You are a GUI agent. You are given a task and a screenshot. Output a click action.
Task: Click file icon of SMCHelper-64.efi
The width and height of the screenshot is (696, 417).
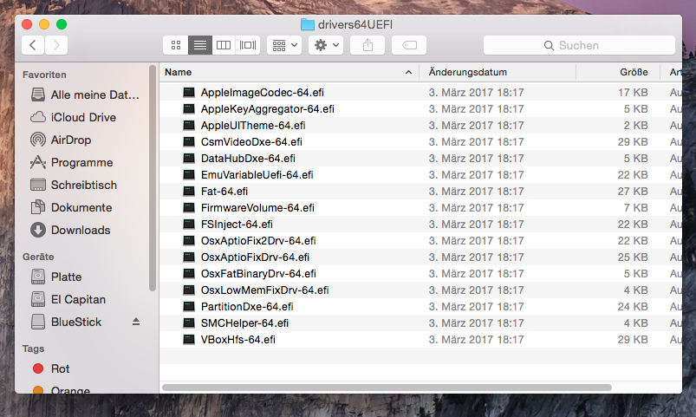click(x=189, y=323)
